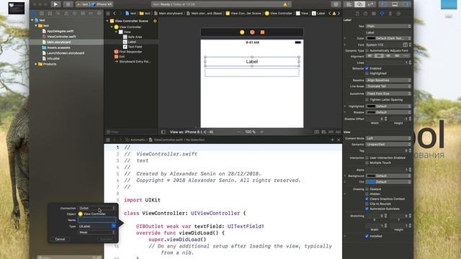Select the Attributes inspector tab
This screenshot has width=461, height=259.
point(382,14)
